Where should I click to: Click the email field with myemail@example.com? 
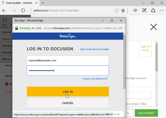[68, 60]
